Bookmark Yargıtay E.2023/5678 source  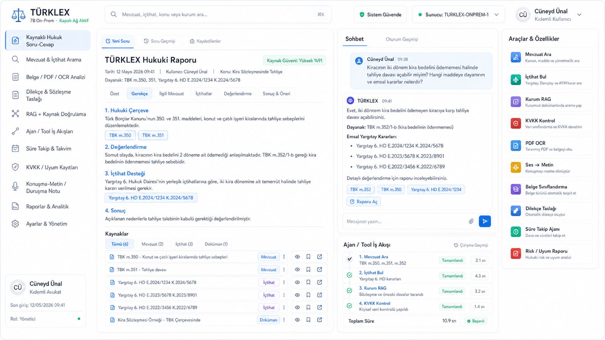pyautogui.click(x=309, y=295)
